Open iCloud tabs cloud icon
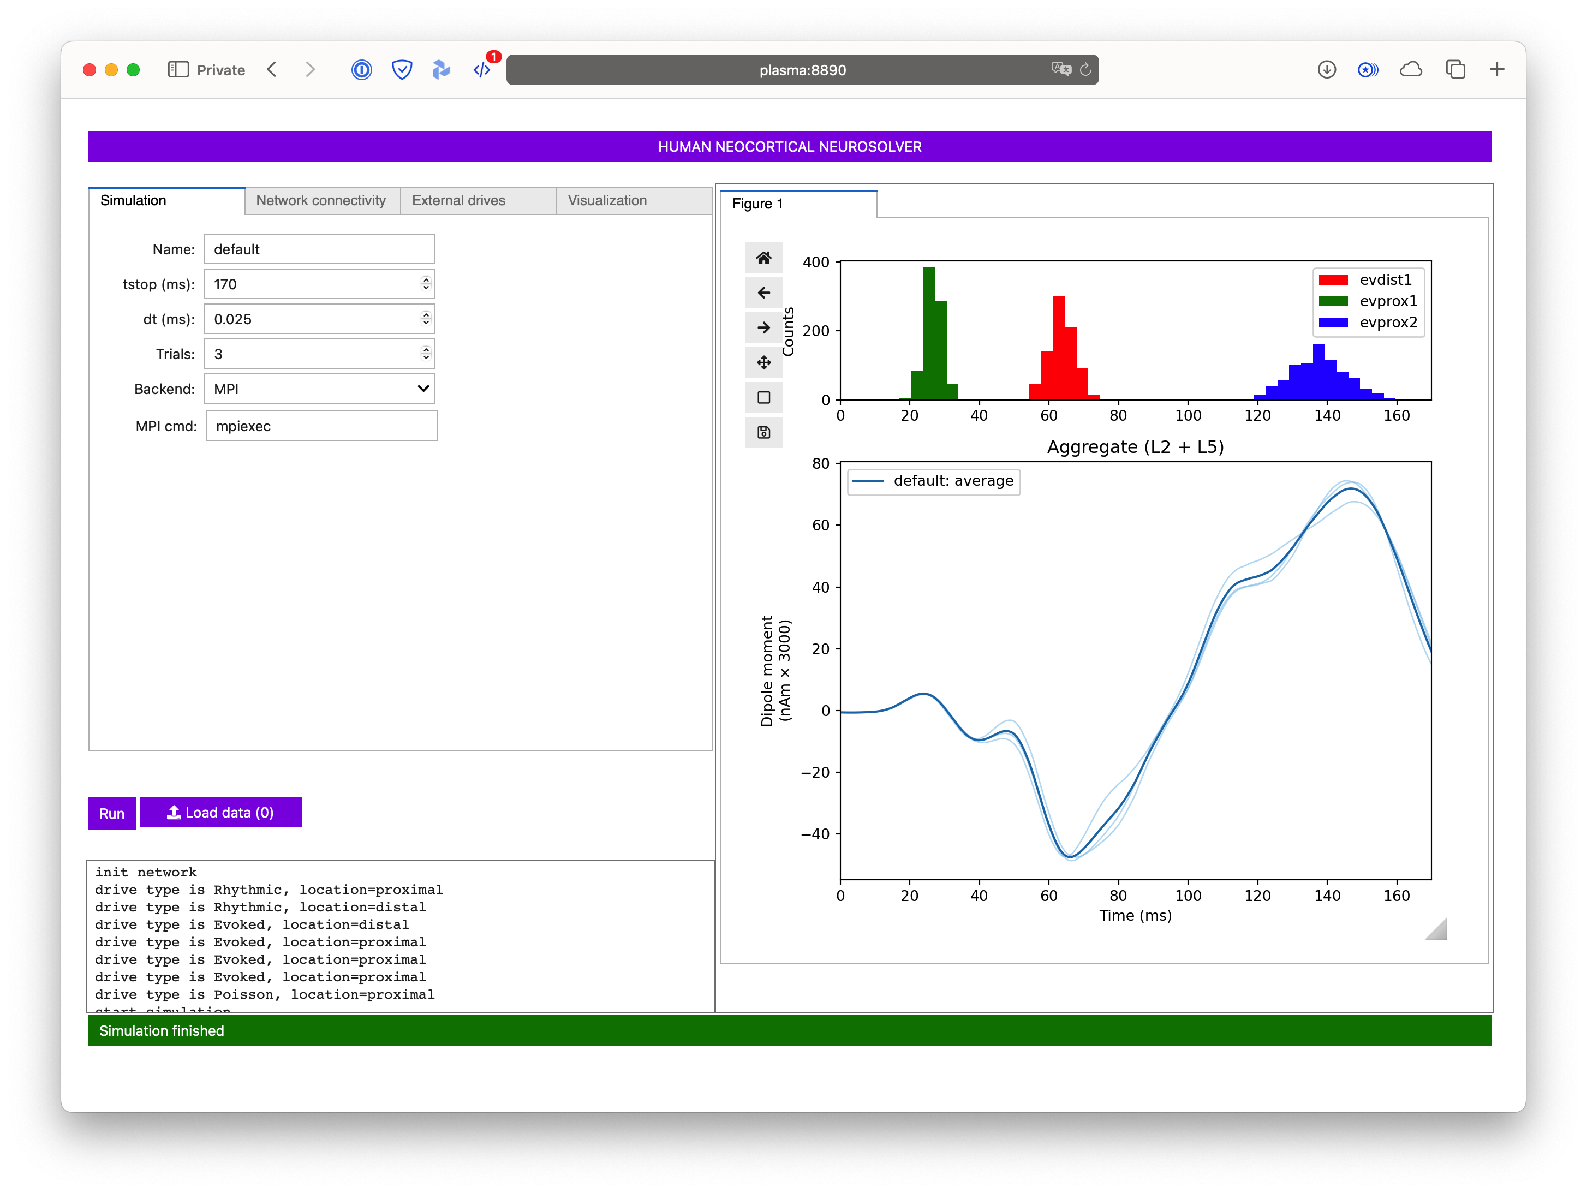The height and width of the screenshot is (1193, 1587). (1411, 70)
